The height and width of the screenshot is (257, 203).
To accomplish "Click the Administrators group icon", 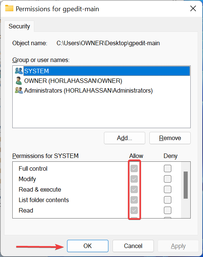I will coord(19,90).
